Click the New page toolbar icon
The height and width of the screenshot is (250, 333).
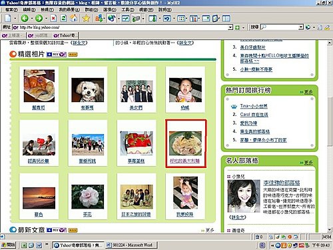(x=8, y=18)
